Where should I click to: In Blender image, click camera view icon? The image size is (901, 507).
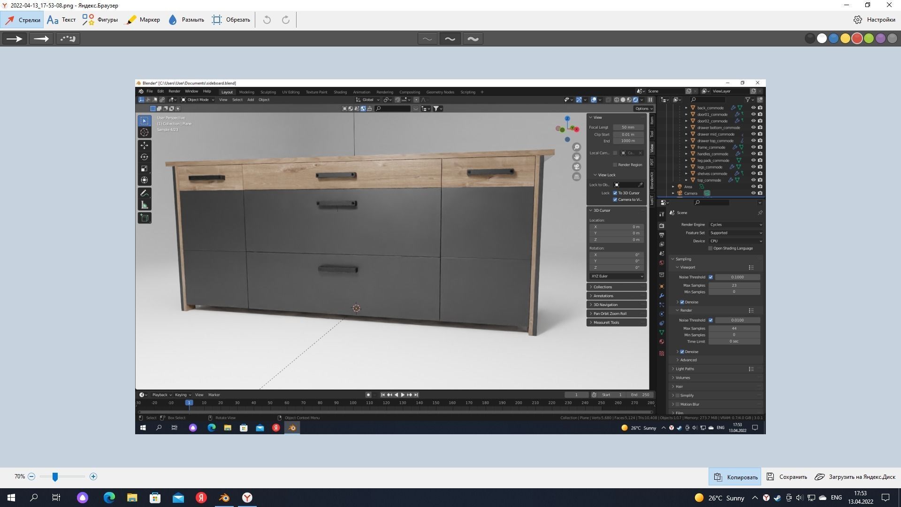coord(577,167)
